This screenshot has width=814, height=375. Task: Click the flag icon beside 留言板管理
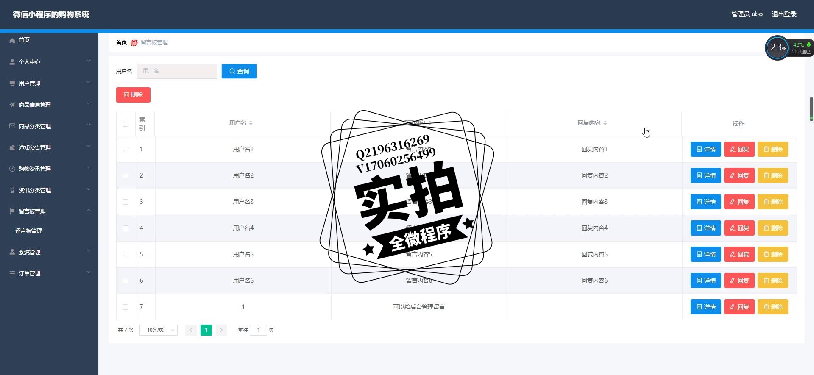[x=12, y=211]
